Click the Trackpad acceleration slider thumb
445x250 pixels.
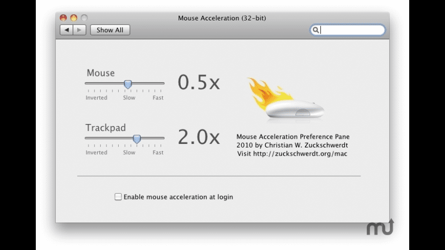[x=137, y=139]
